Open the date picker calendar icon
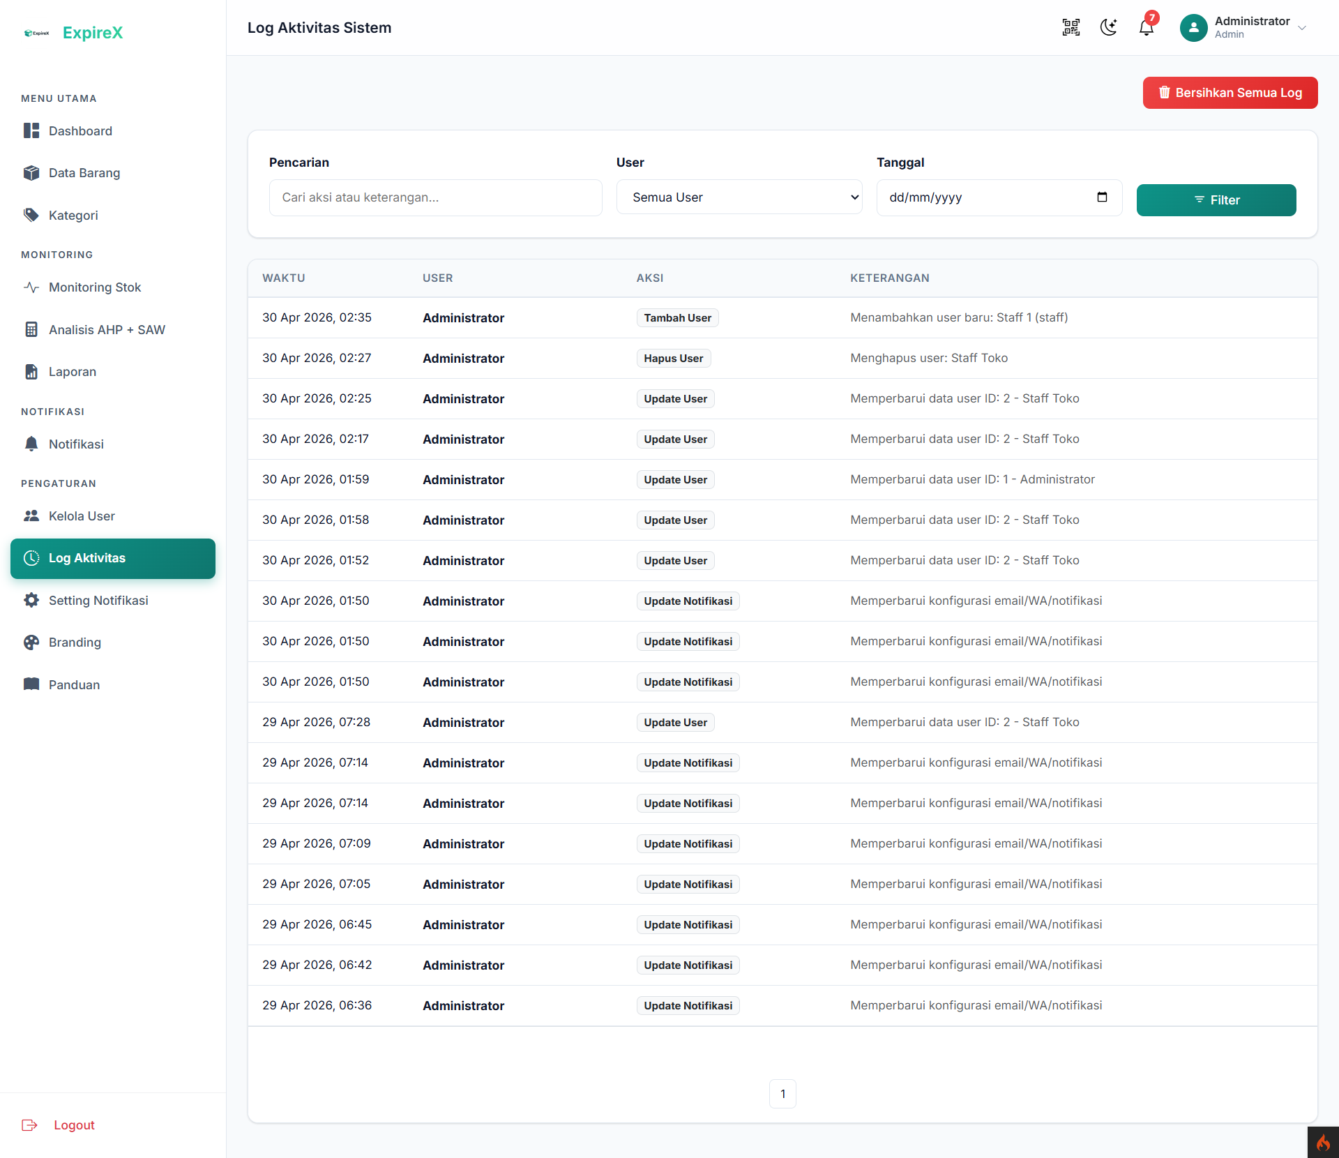 point(1102,197)
